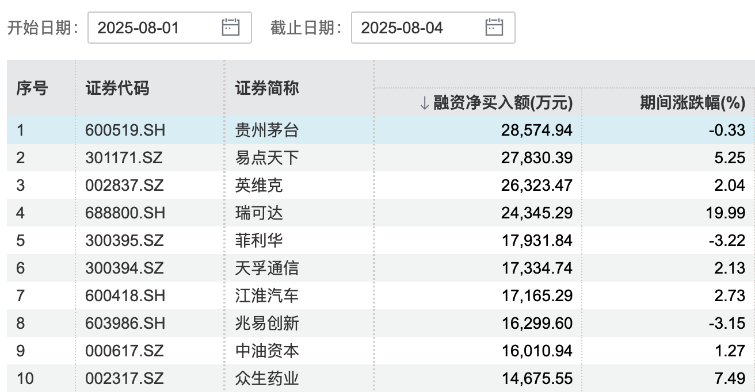Click stock code 603986.SH

[125, 324]
